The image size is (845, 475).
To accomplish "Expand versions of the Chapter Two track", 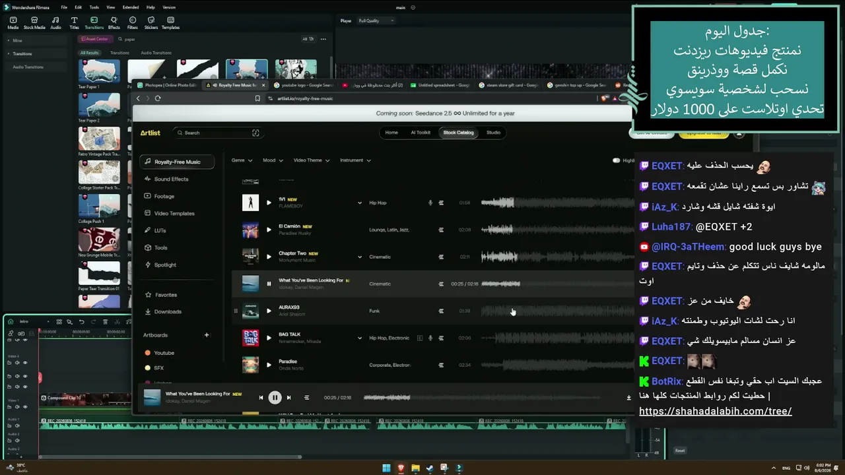I will 360,257.
